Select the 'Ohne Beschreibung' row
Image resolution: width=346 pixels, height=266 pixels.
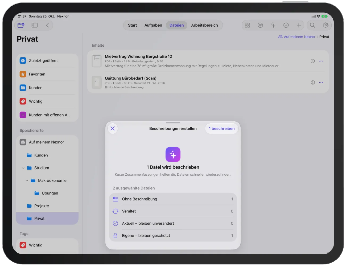click(173, 199)
